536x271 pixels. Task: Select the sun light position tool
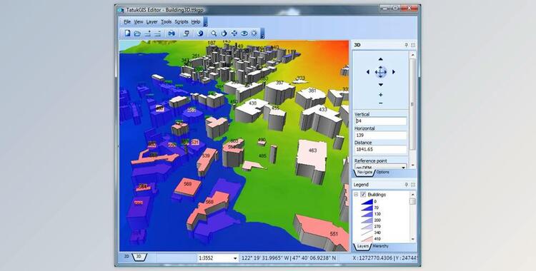click(x=254, y=33)
